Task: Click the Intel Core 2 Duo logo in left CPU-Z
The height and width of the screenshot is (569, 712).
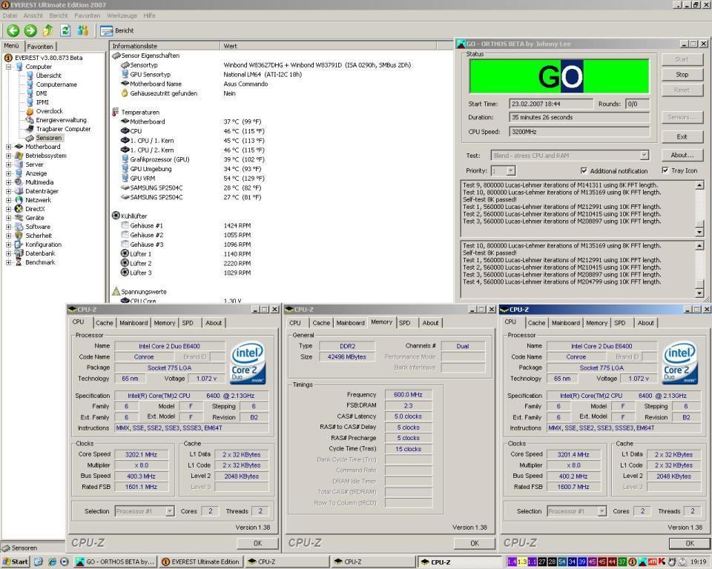Action: 248,363
